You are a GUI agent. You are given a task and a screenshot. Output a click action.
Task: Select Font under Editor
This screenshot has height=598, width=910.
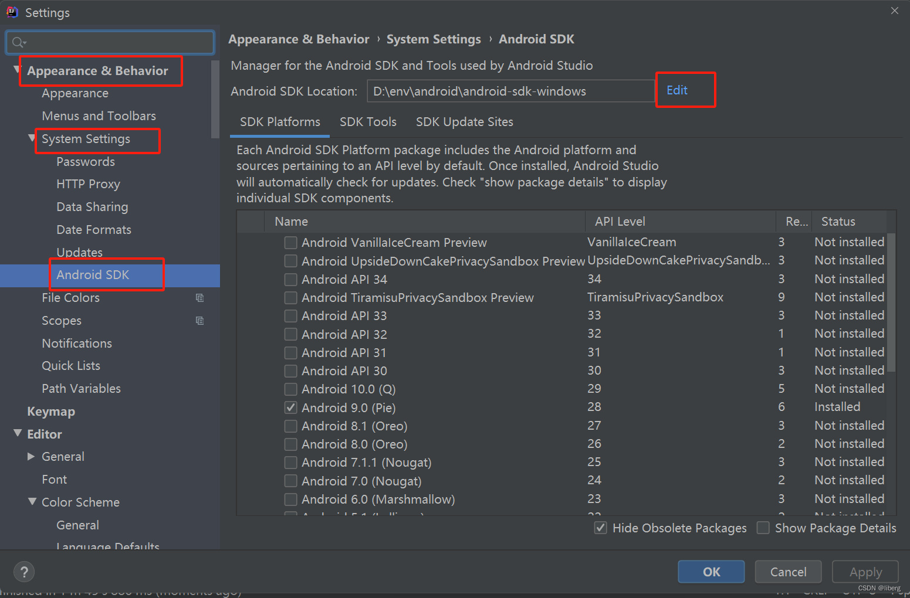(54, 480)
